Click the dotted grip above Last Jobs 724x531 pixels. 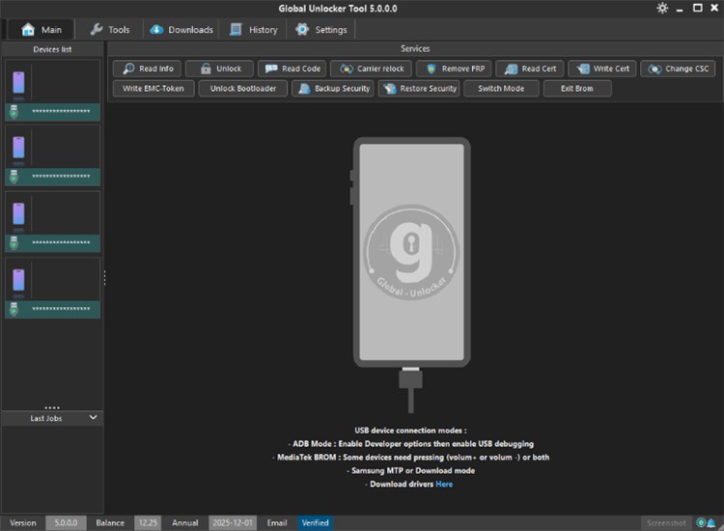[52, 407]
